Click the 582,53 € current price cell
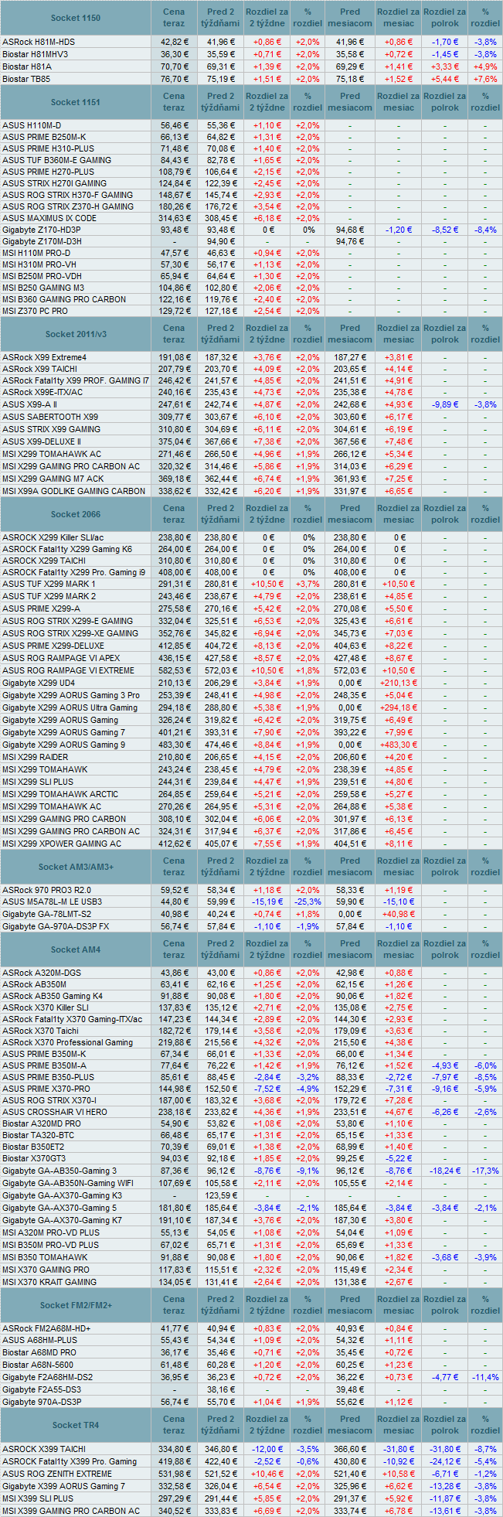This screenshot has width=503, height=1517. (175, 670)
